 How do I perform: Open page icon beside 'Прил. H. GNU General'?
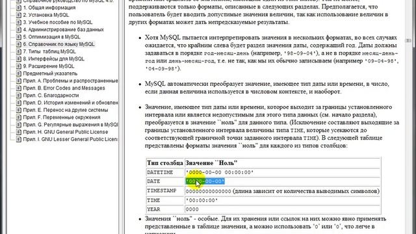tap(19, 131)
